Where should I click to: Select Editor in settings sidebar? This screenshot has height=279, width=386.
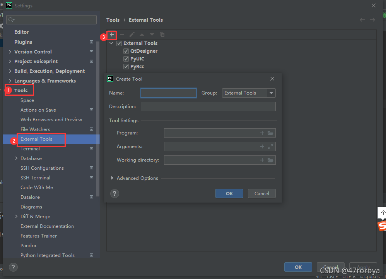[x=21, y=32]
